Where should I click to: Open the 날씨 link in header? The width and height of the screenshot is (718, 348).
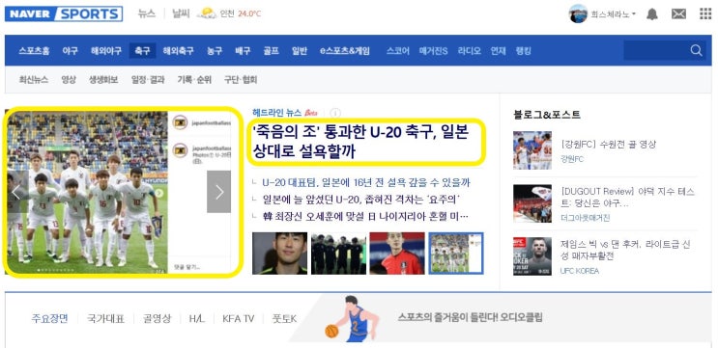181,13
